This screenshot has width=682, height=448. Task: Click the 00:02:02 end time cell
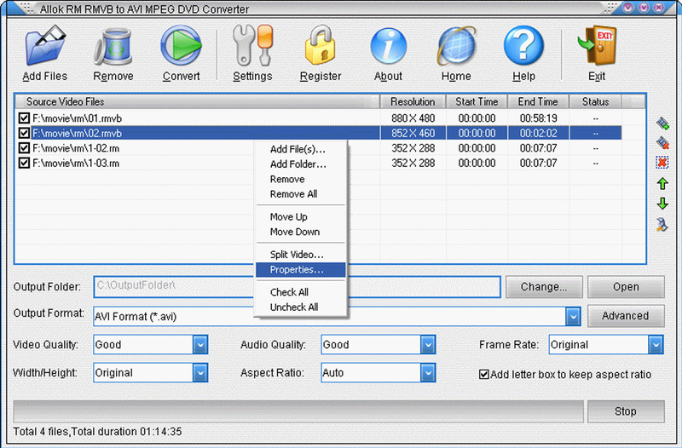tap(539, 133)
